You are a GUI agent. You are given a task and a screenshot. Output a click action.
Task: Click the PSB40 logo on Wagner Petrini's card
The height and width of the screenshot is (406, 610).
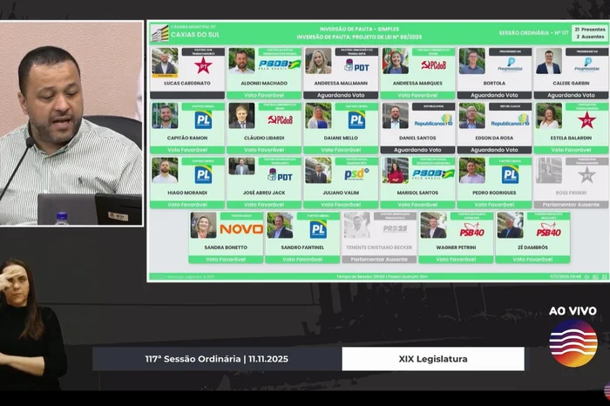[x=471, y=229]
